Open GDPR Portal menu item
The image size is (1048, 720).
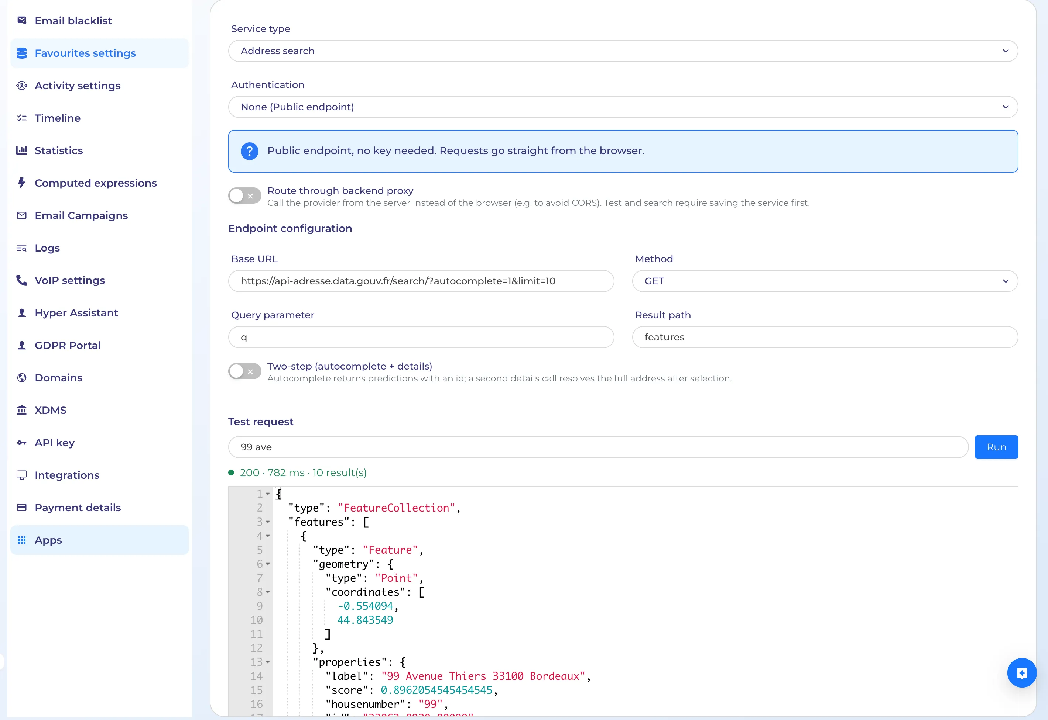point(99,345)
